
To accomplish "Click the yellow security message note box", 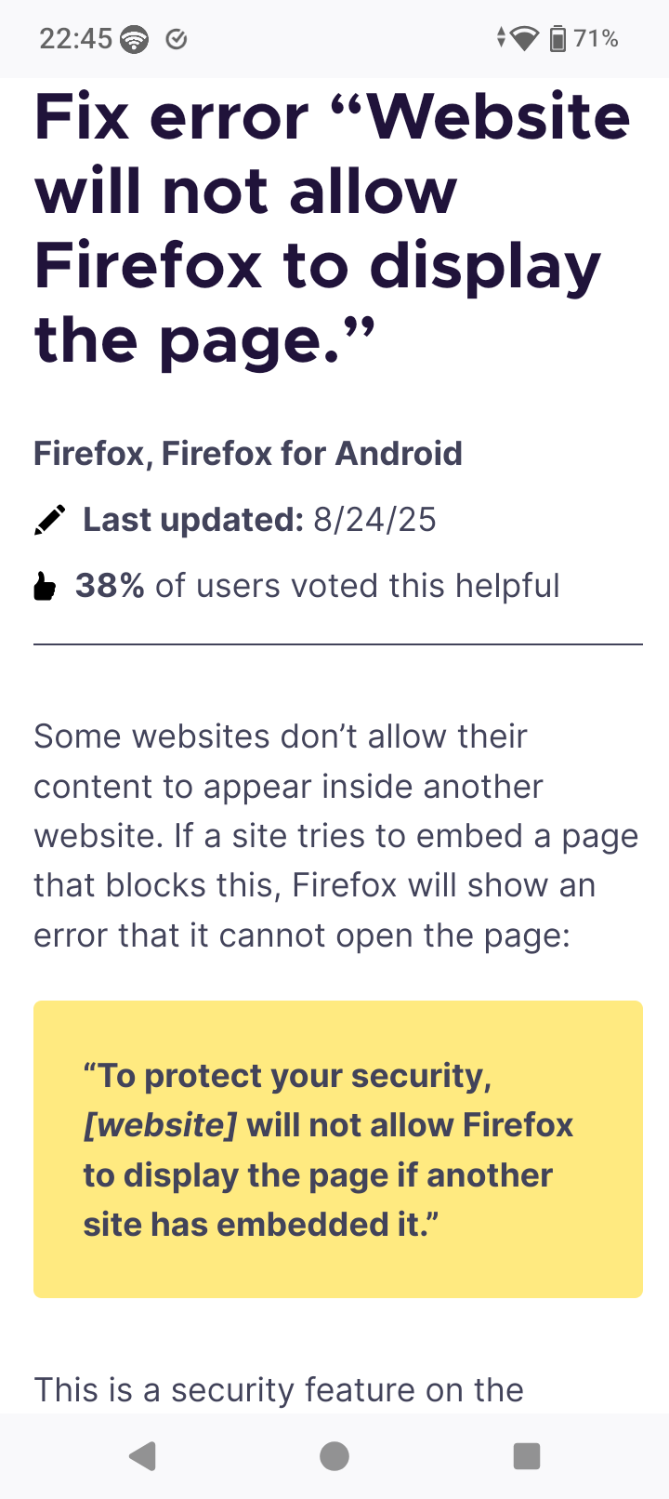I will pos(338,1149).
